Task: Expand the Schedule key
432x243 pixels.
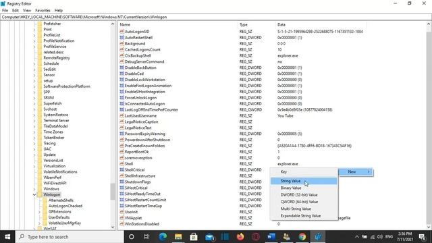Action: 34,63
